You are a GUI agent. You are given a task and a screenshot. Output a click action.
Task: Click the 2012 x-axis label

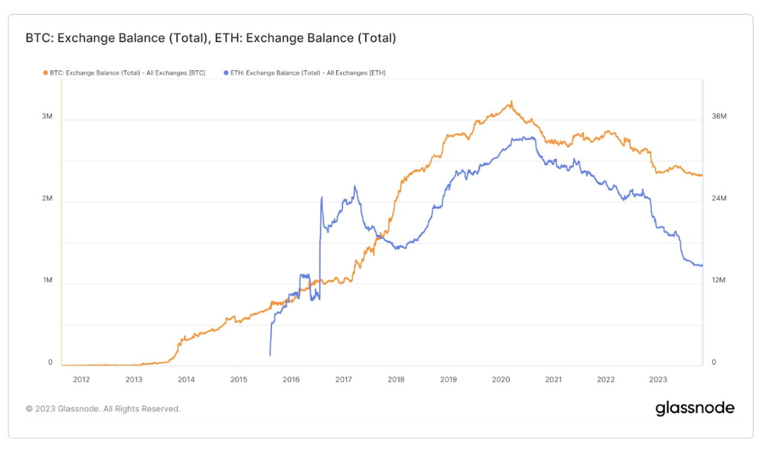pyautogui.click(x=81, y=379)
